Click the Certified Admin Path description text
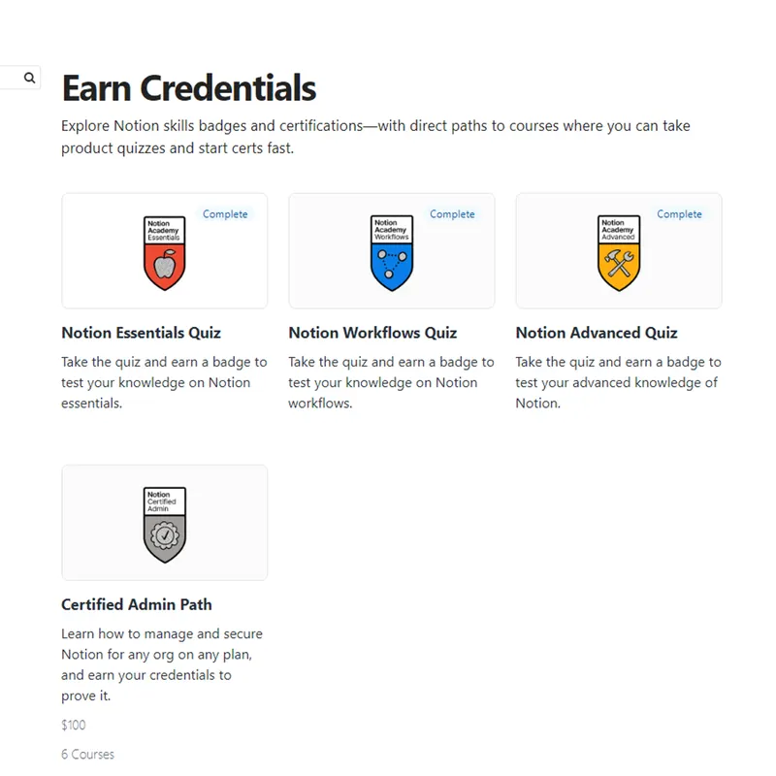 coord(162,664)
